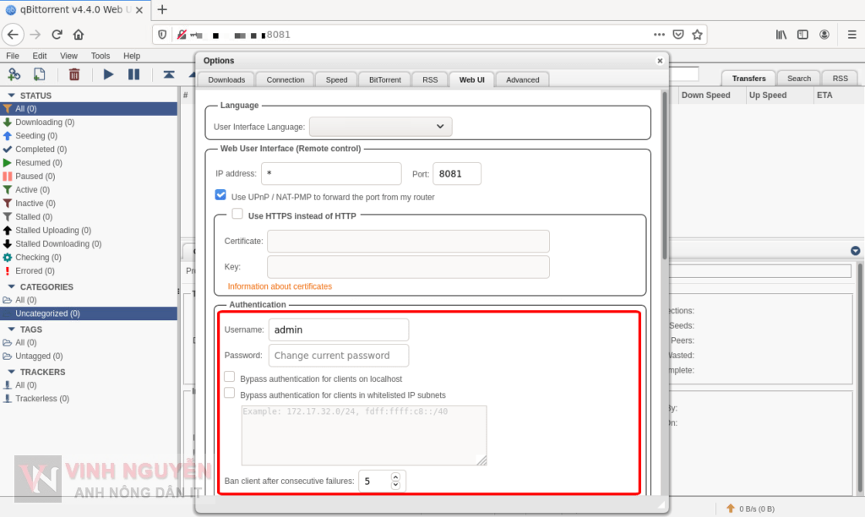Switch to the BitTorrent options tab

[384, 79]
